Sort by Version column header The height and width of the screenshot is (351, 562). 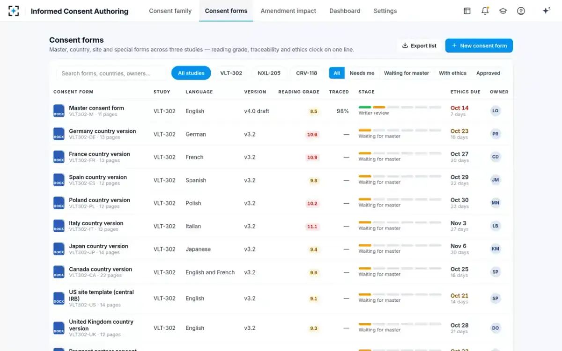[x=255, y=92]
